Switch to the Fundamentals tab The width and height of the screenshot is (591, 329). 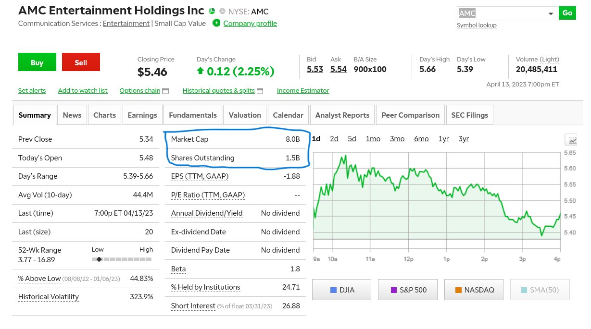click(x=192, y=115)
